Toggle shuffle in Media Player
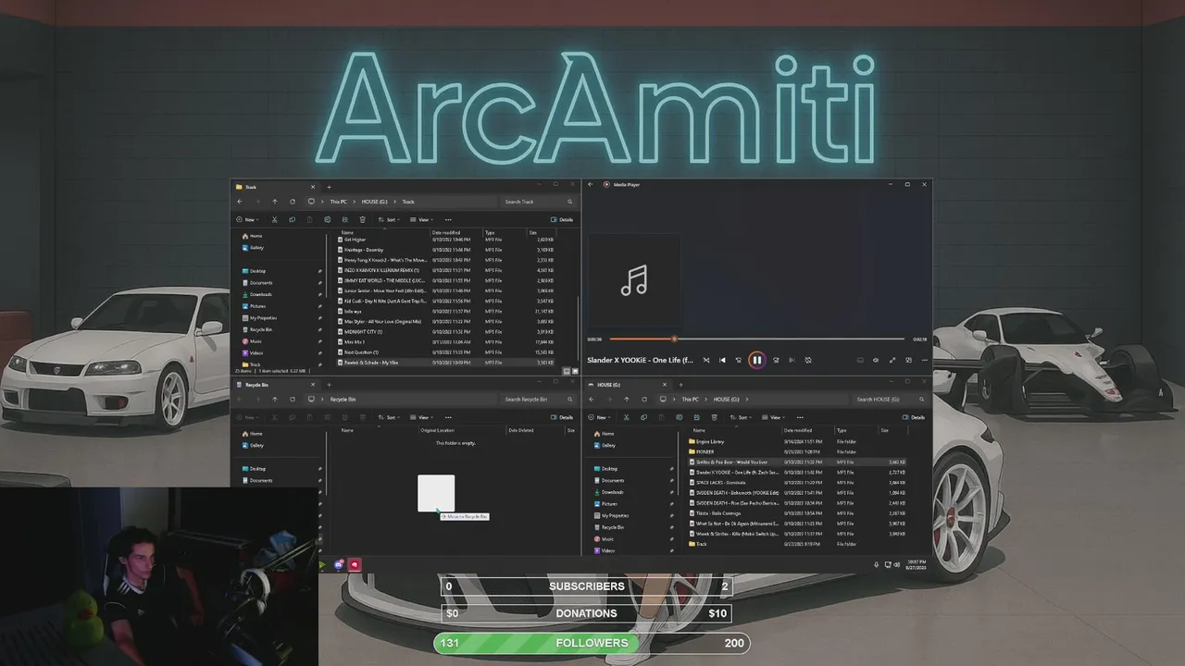Screen dimensions: 1185x666 [x=706, y=360]
